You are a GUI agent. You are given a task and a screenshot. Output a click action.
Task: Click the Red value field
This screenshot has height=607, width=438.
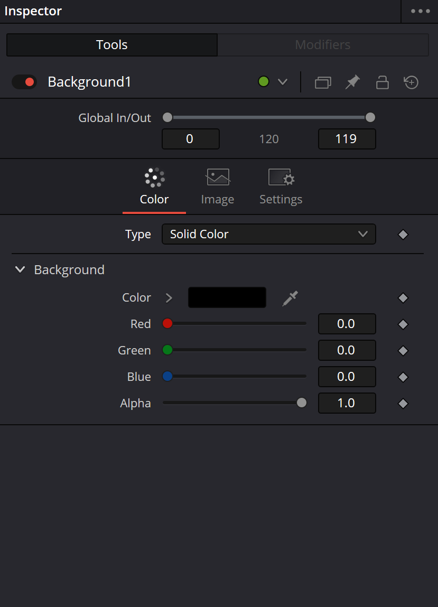(347, 324)
